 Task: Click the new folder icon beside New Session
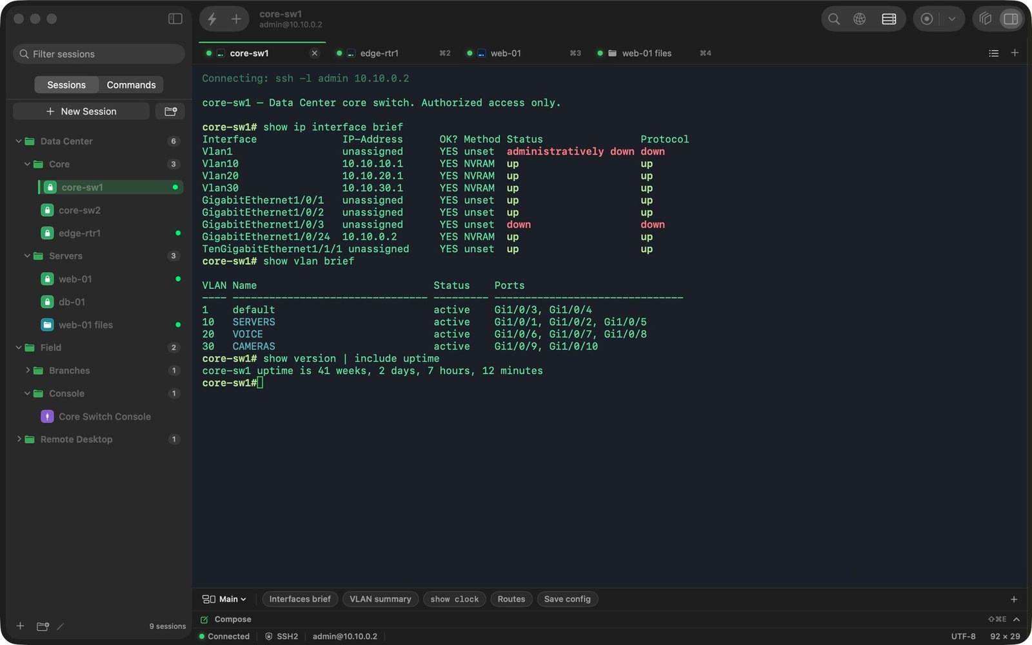click(x=170, y=111)
